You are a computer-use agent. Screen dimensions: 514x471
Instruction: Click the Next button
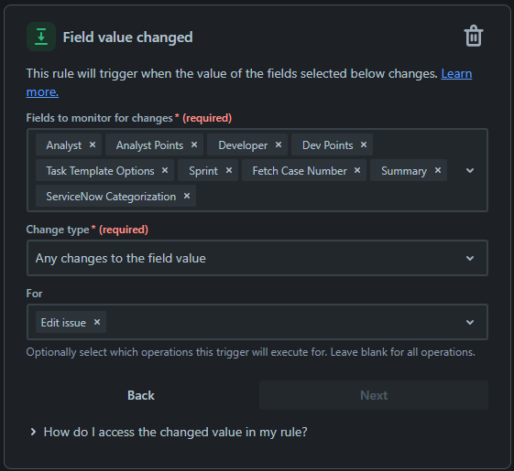(374, 395)
